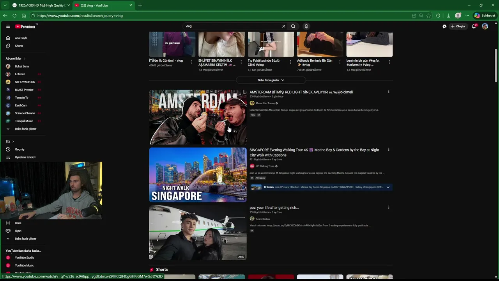Open the Amsterdam video thumbnail
This screenshot has height=281, width=499.
click(198, 117)
